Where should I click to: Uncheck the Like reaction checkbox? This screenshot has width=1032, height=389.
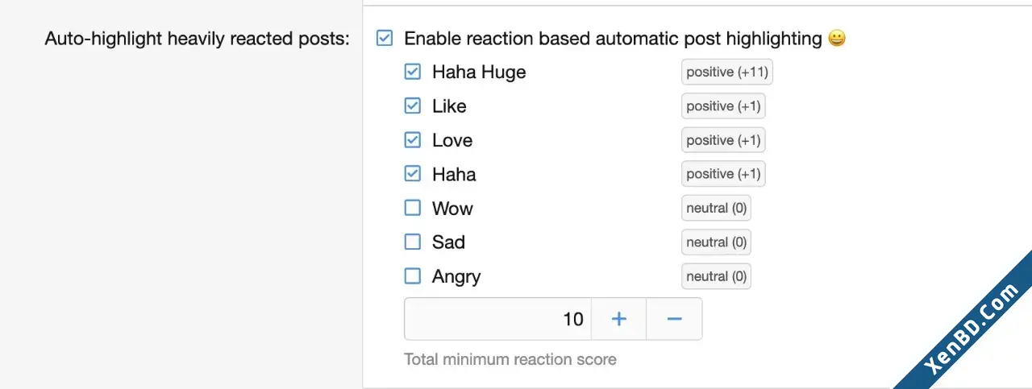tap(412, 106)
